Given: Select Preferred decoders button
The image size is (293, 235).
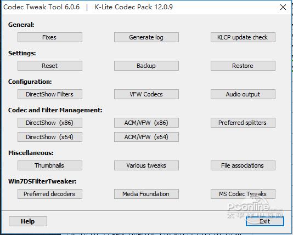Looking at the screenshot, I should [50, 194].
